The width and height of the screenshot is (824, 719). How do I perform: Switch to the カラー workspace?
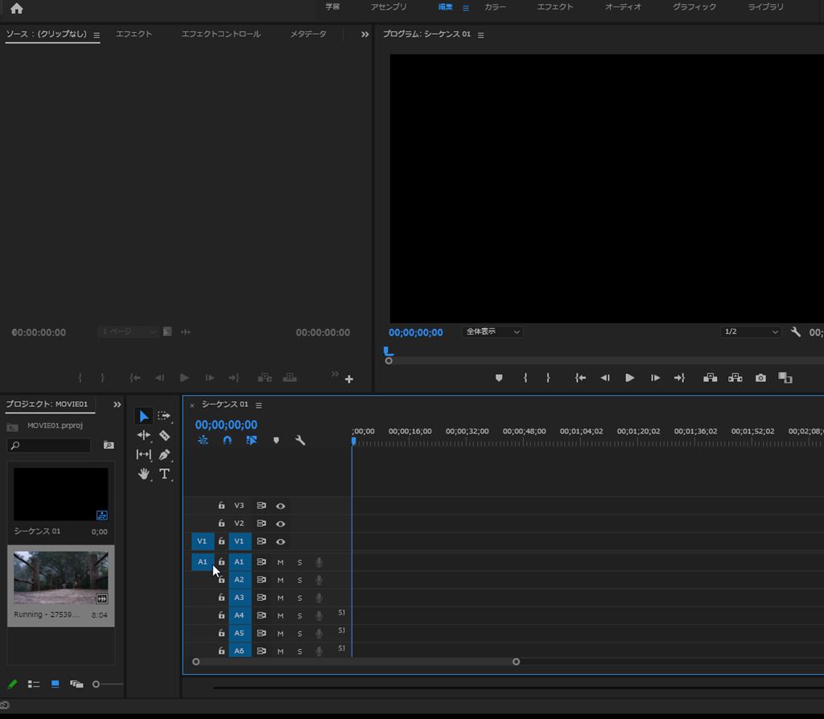495,7
